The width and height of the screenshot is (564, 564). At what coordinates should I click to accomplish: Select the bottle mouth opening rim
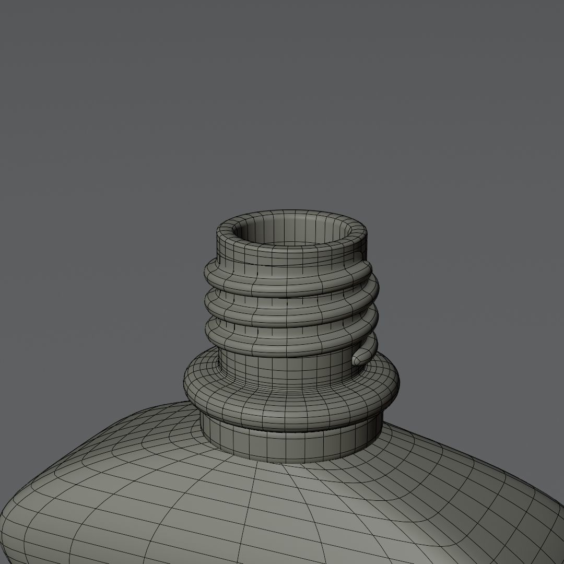(292, 229)
